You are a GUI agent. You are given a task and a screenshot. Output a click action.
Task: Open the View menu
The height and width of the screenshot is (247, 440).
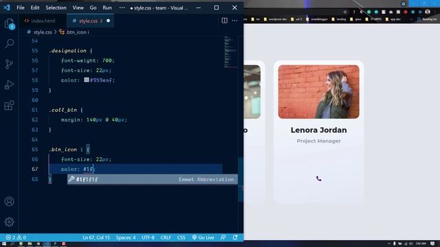(78, 8)
